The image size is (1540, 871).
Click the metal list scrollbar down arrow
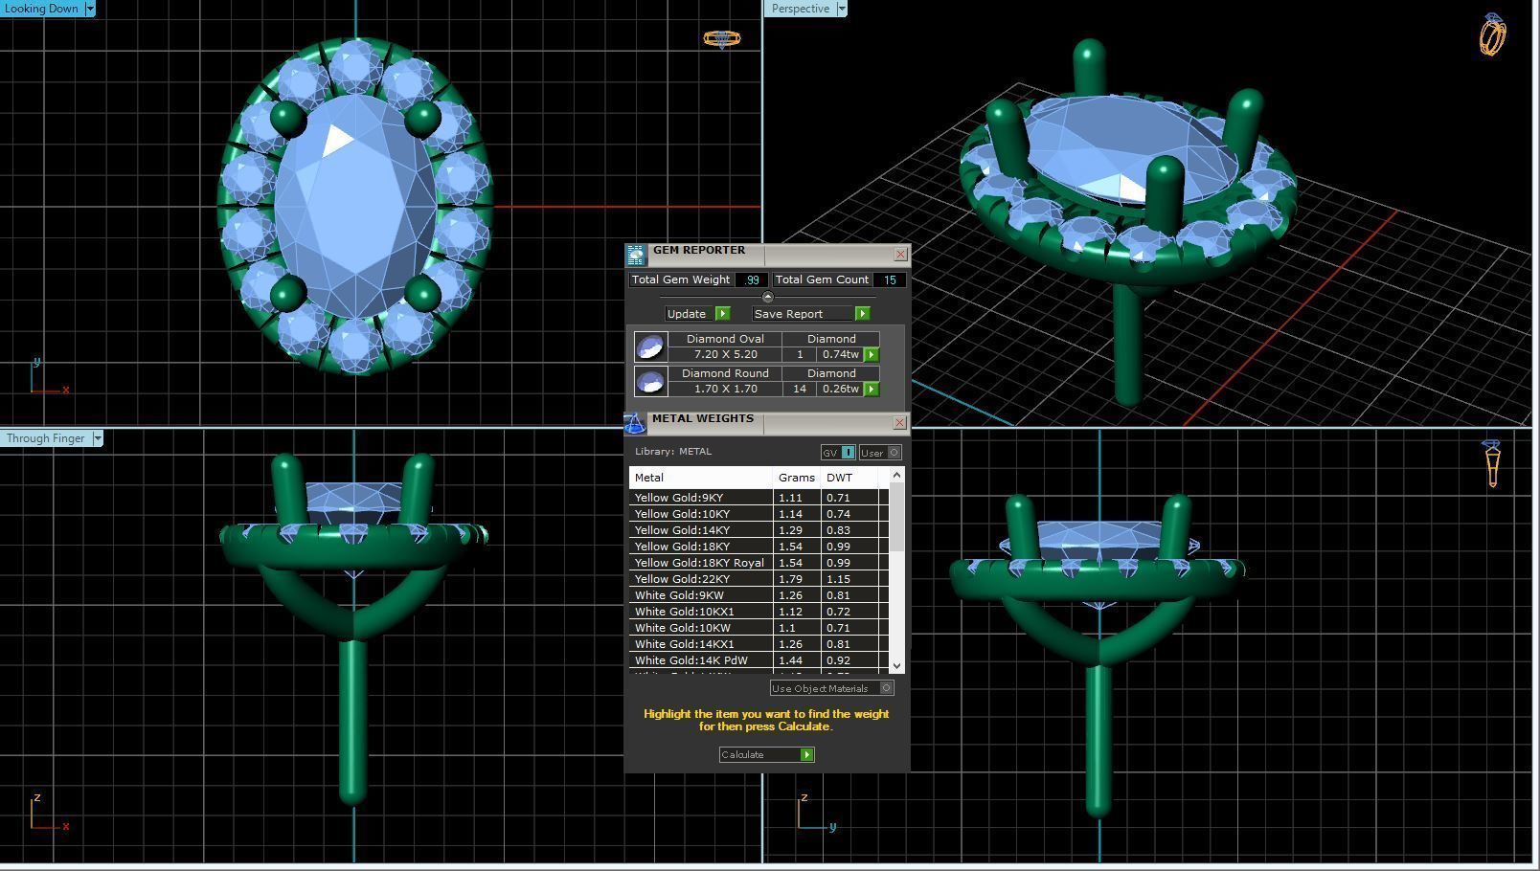click(896, 665)
